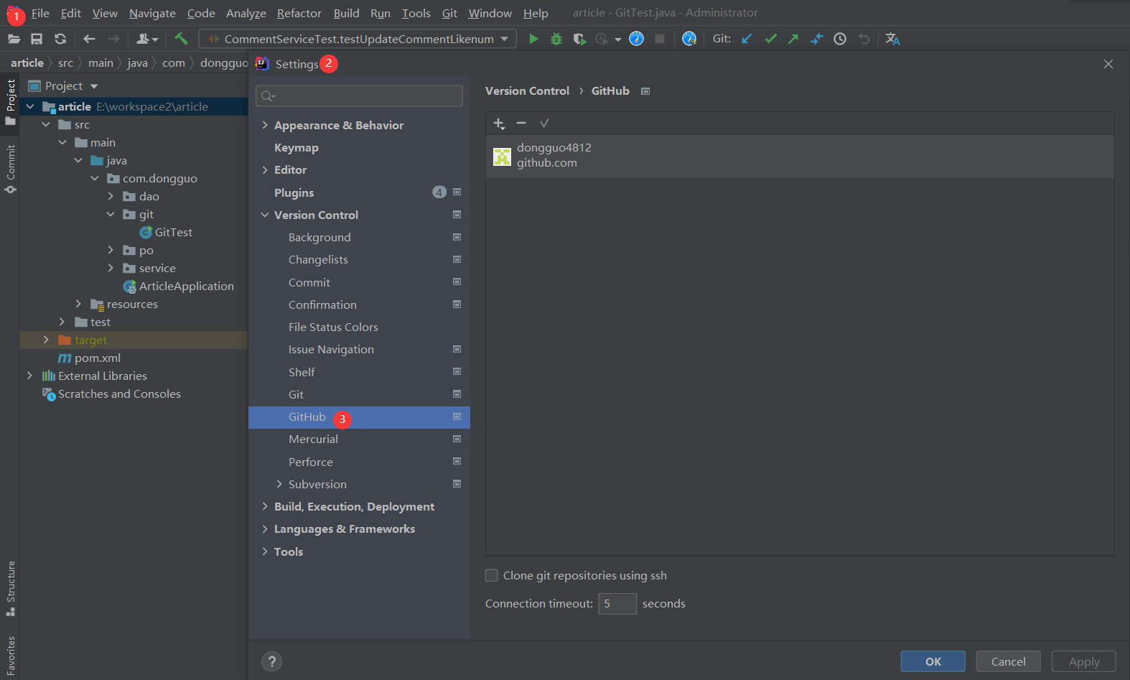Expand Languages & Frameworks section

(265, 528)
